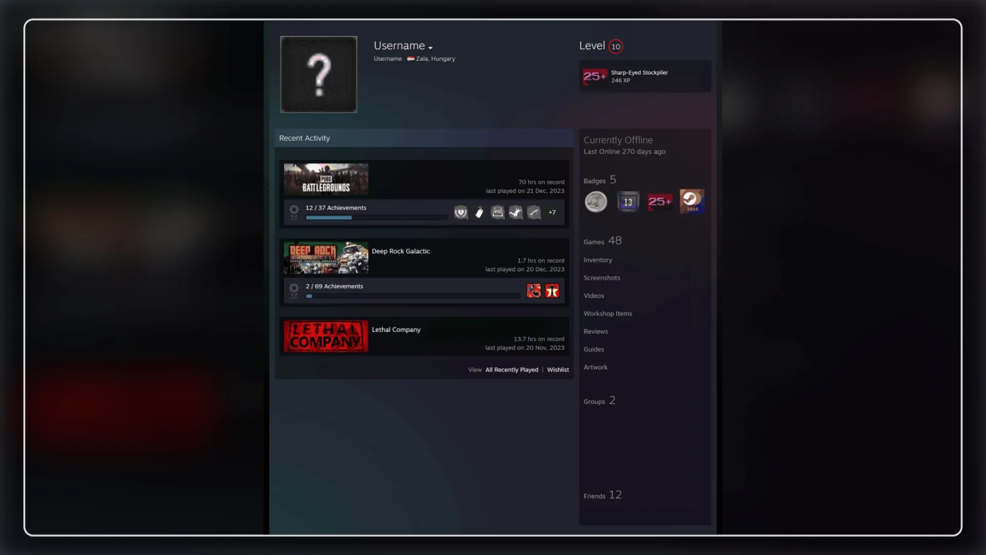Open the Wishlist link
The height and width of the screenshot is (555, 986).
(558, 370)
